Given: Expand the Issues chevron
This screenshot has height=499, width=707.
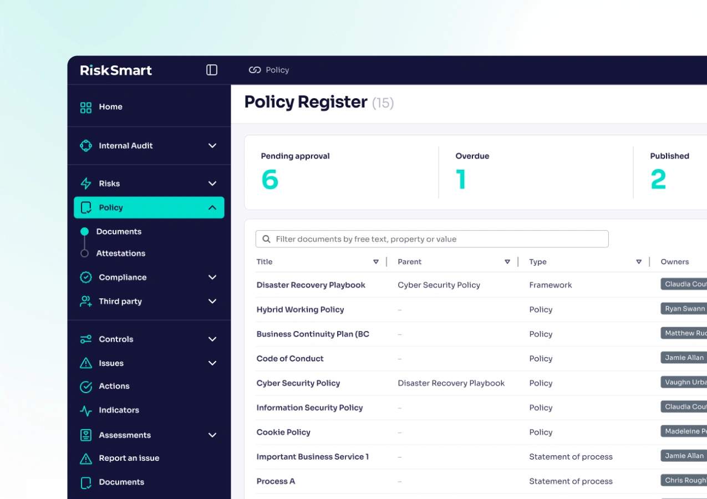Looking at the screenshot, I should point(212,363).
